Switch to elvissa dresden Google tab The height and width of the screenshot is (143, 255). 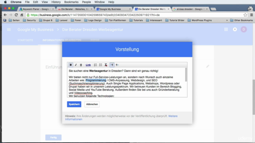190,9
